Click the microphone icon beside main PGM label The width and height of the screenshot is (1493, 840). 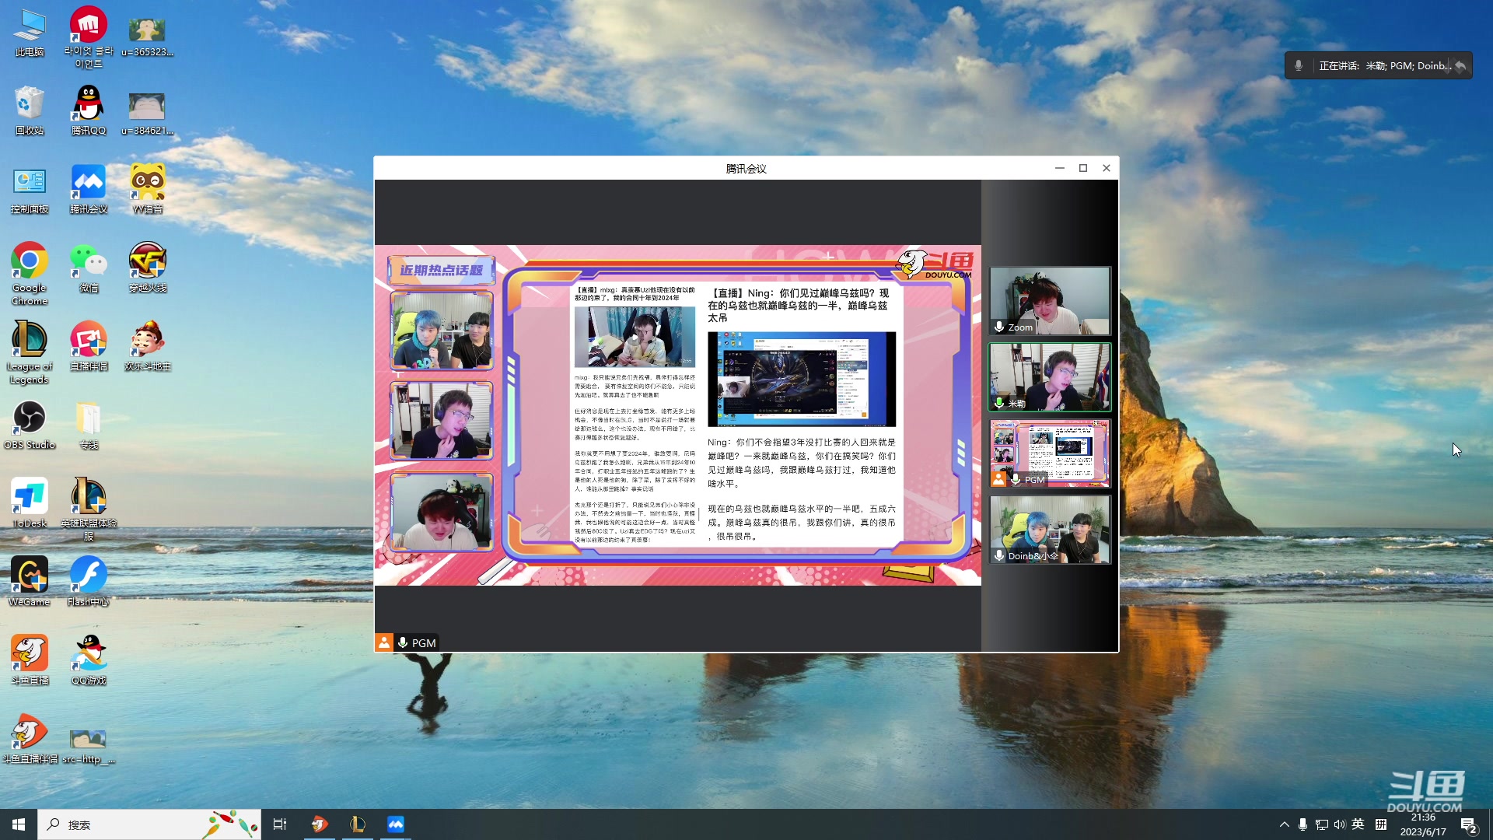tap(403, 642)
